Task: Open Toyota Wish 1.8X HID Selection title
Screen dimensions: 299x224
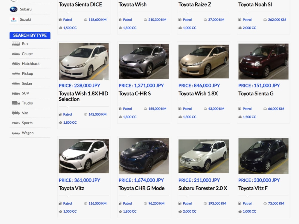Action: pos(83,96)
